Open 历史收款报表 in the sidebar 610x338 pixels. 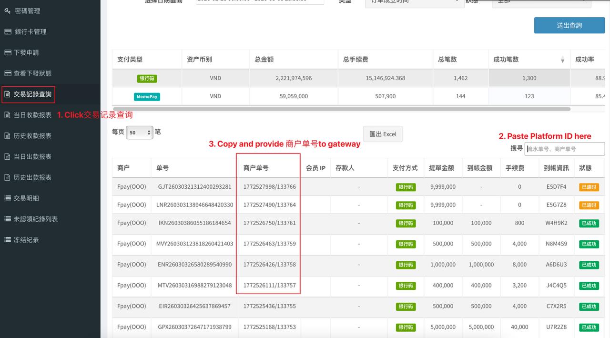click(32, 136)
